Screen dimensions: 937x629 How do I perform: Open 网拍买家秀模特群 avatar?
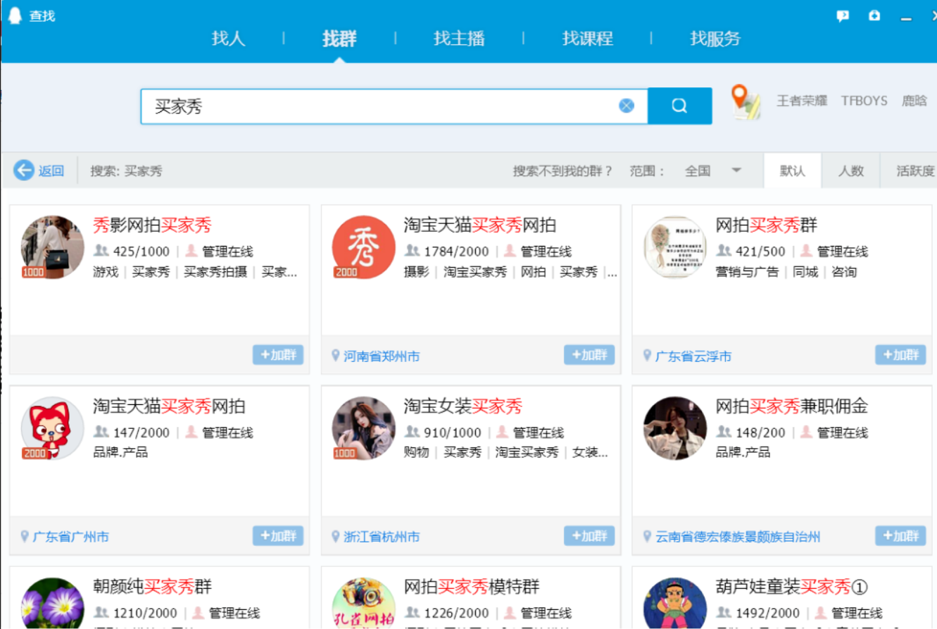pos(364,603)
